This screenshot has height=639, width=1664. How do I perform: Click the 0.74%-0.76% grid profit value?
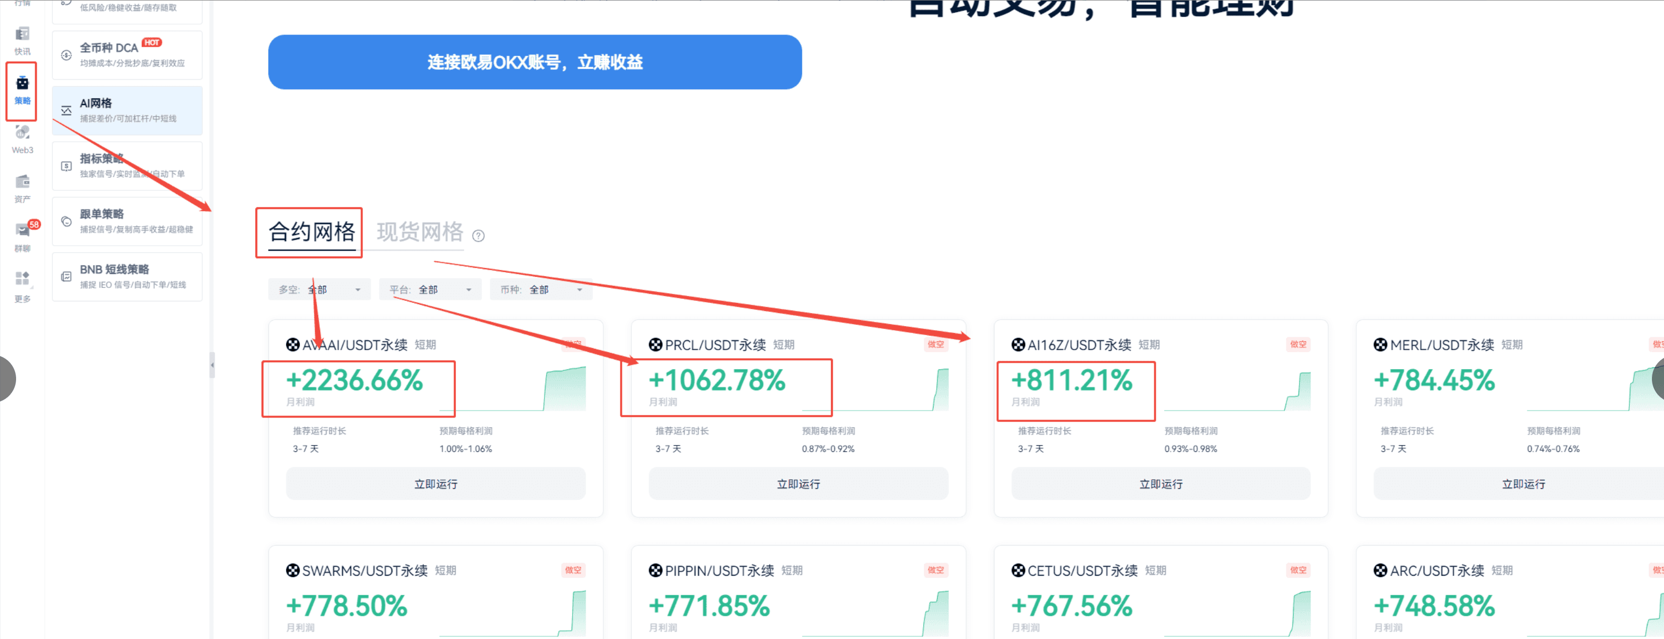click(1553, 449)
